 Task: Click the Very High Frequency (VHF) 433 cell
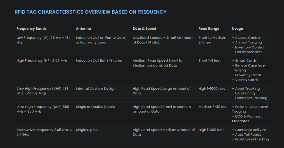[x=42, y=91]
